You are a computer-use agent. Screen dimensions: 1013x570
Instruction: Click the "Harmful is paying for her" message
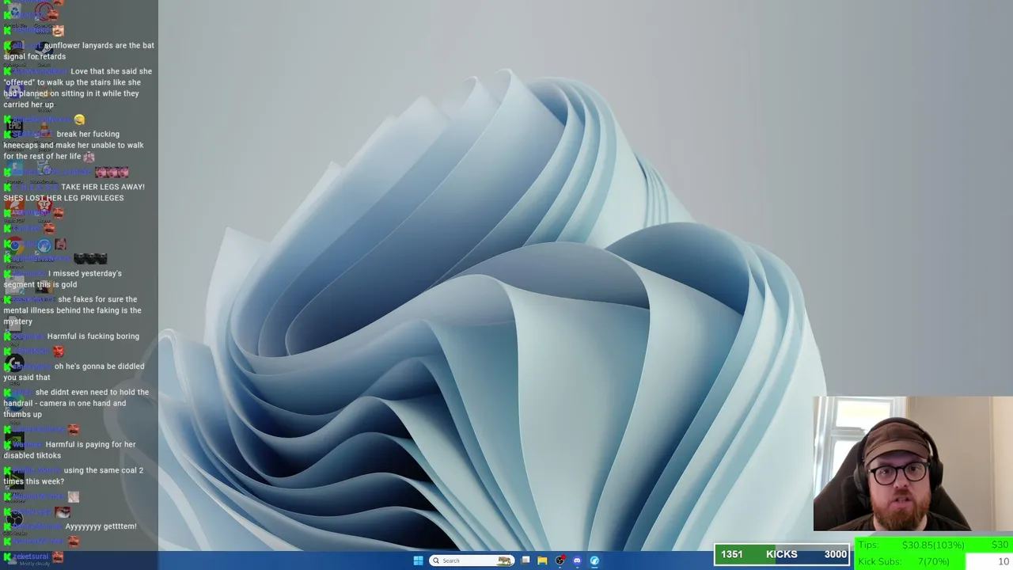coord(70,450)
